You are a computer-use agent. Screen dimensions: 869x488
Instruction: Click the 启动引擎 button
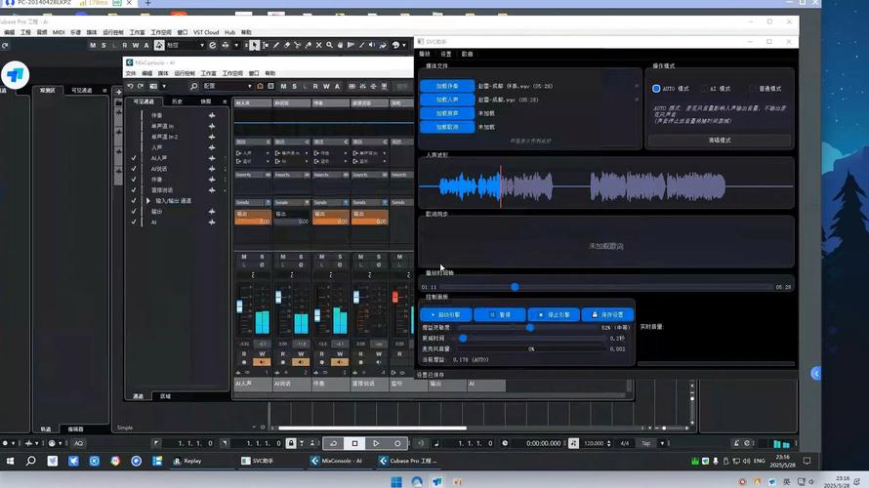[445, 315]
